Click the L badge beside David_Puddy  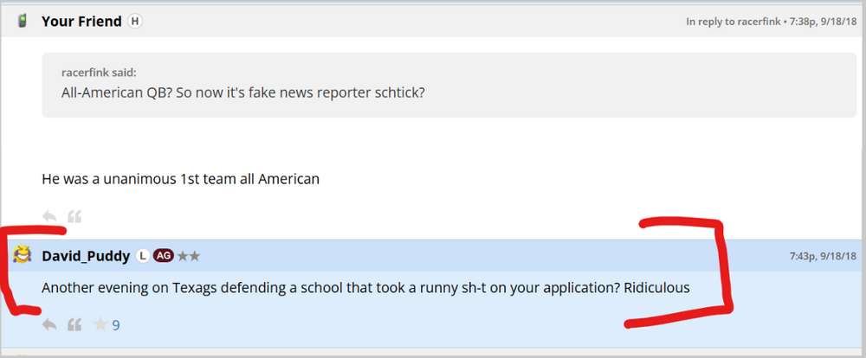pyautogui.click(x=142, y=256)
